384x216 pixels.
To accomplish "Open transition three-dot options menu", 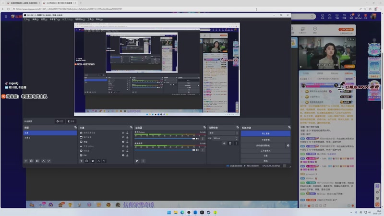I will tap(236, 143).
